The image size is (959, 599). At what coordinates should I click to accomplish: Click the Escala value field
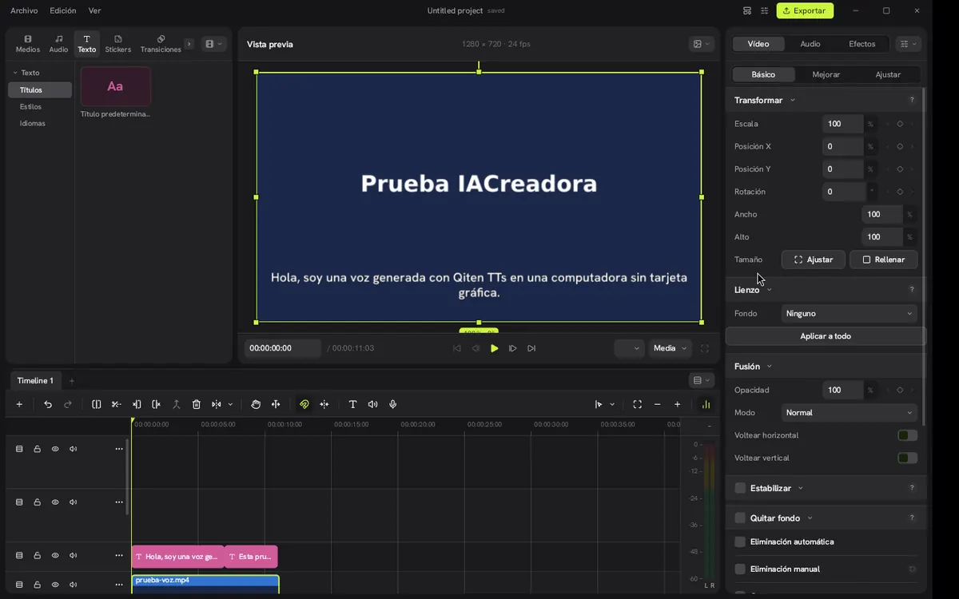pyautogui.click(x=842, y=124)
